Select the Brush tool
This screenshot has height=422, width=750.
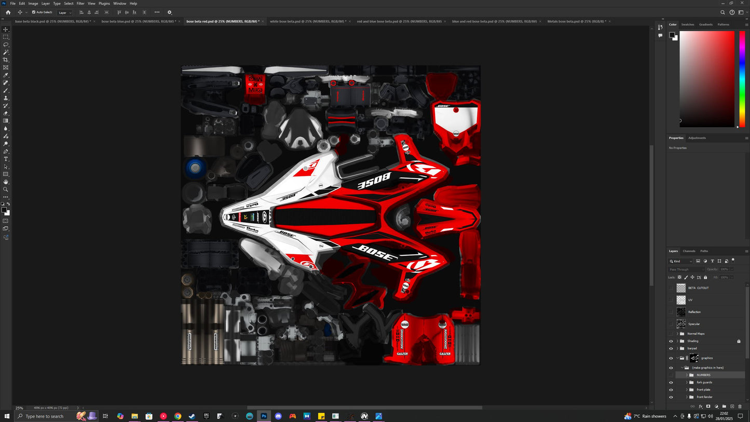[6, 90]
